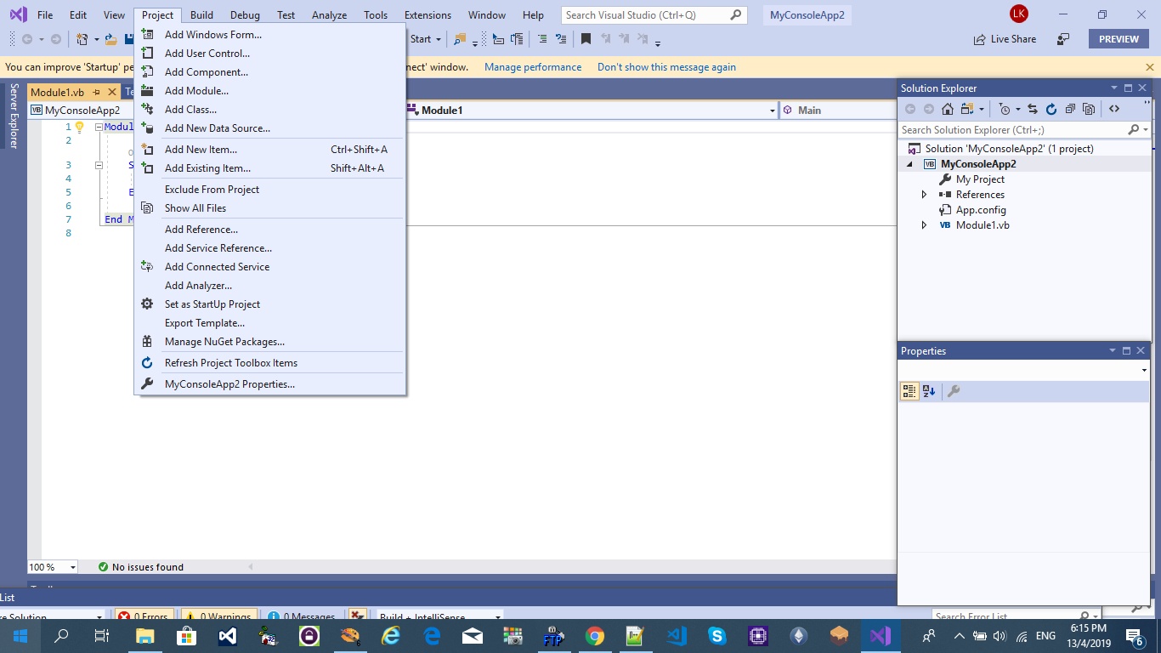Click Collapse All icon in Solution Explorer
This screenshot has width=1161, height=653.
pos(1069,109)
